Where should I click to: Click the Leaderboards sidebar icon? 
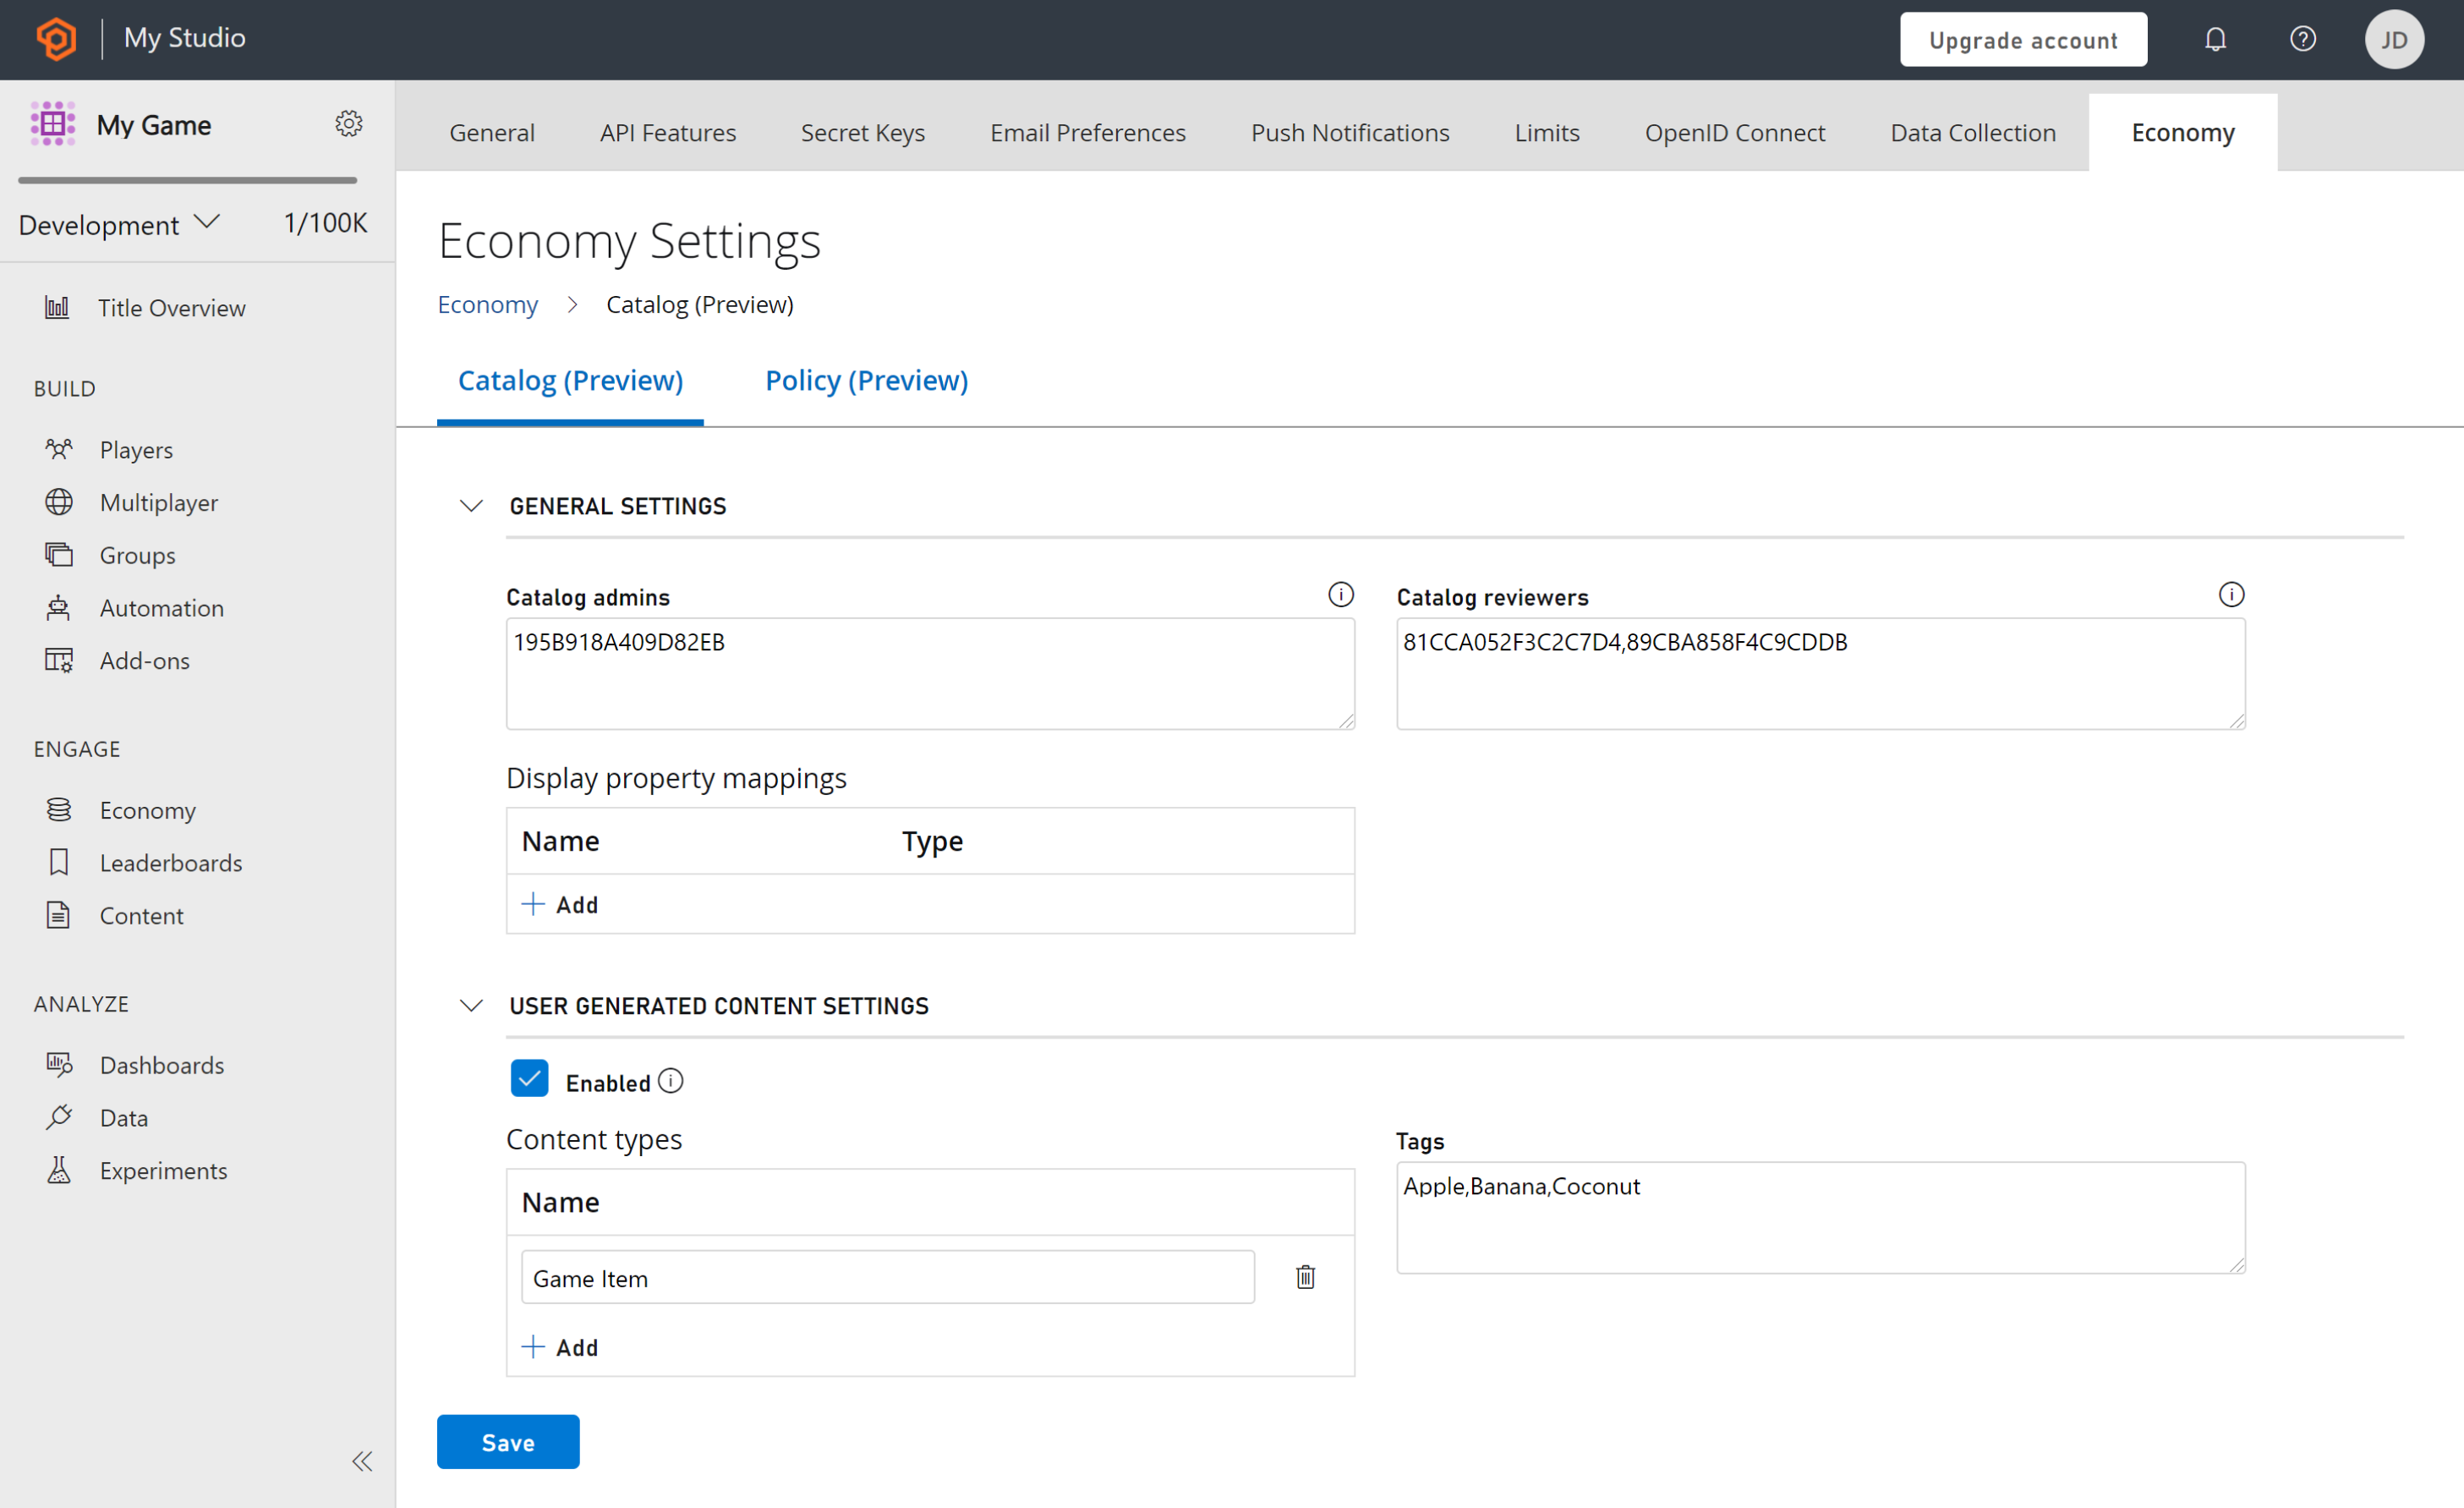point(58,862)
